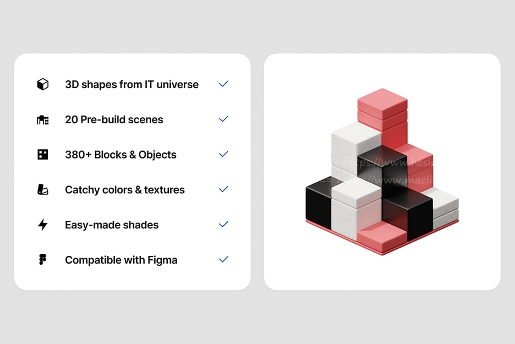Click the 'Easy-made shades' label
The height and width of the screenshot is (344, 515).
(x=112, y=225)
